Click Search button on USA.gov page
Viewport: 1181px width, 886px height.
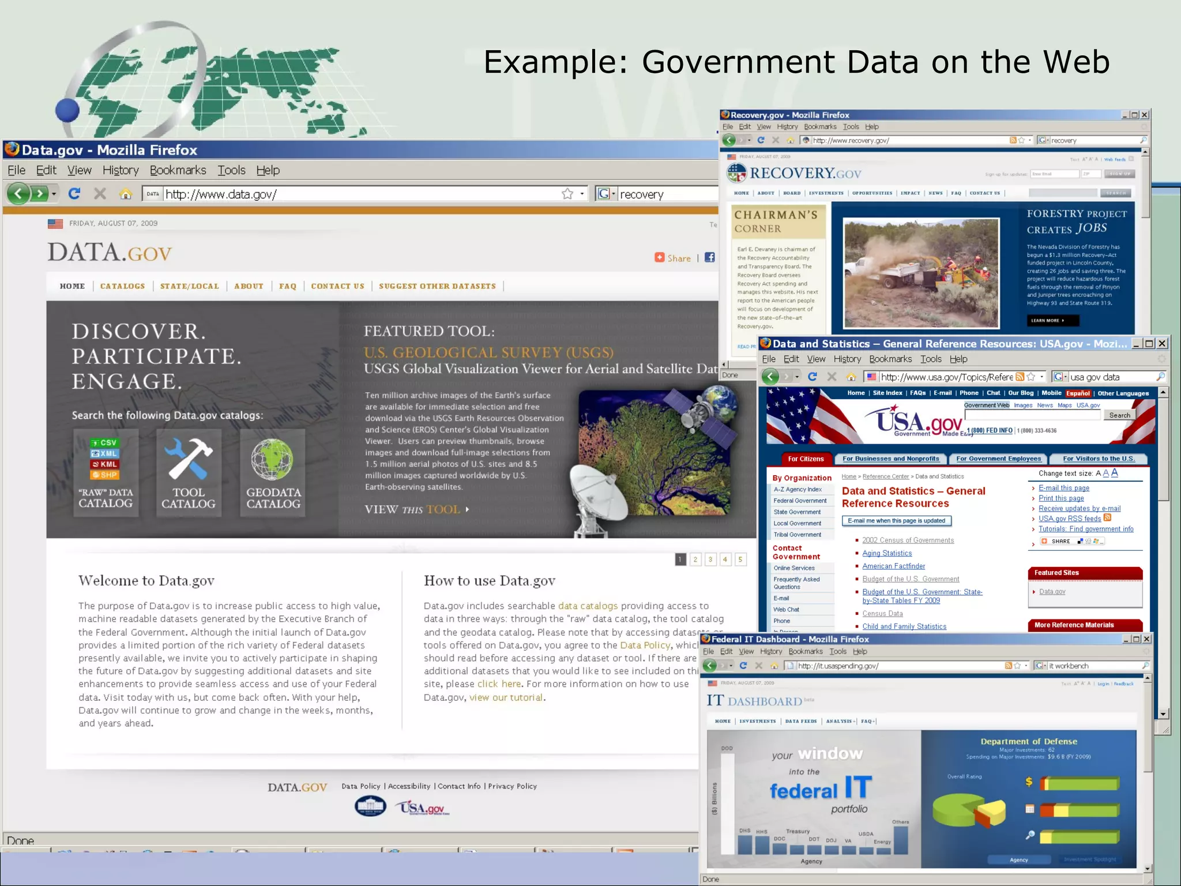point(1119,415)
